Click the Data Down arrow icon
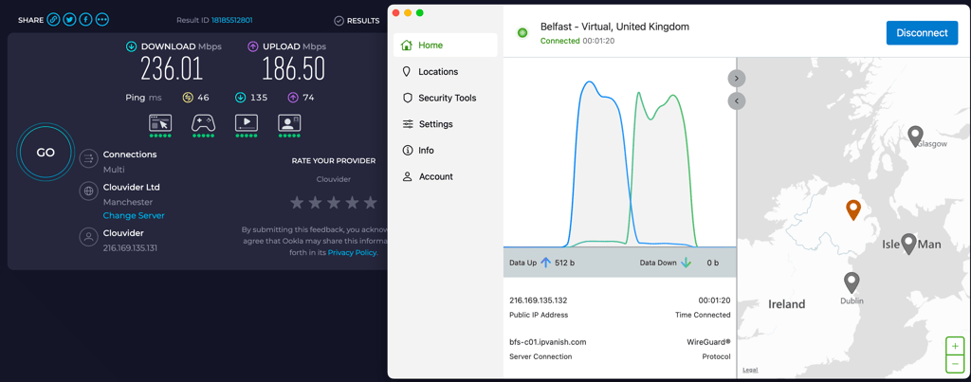971x382 pixels. click(x=687, y=263)
